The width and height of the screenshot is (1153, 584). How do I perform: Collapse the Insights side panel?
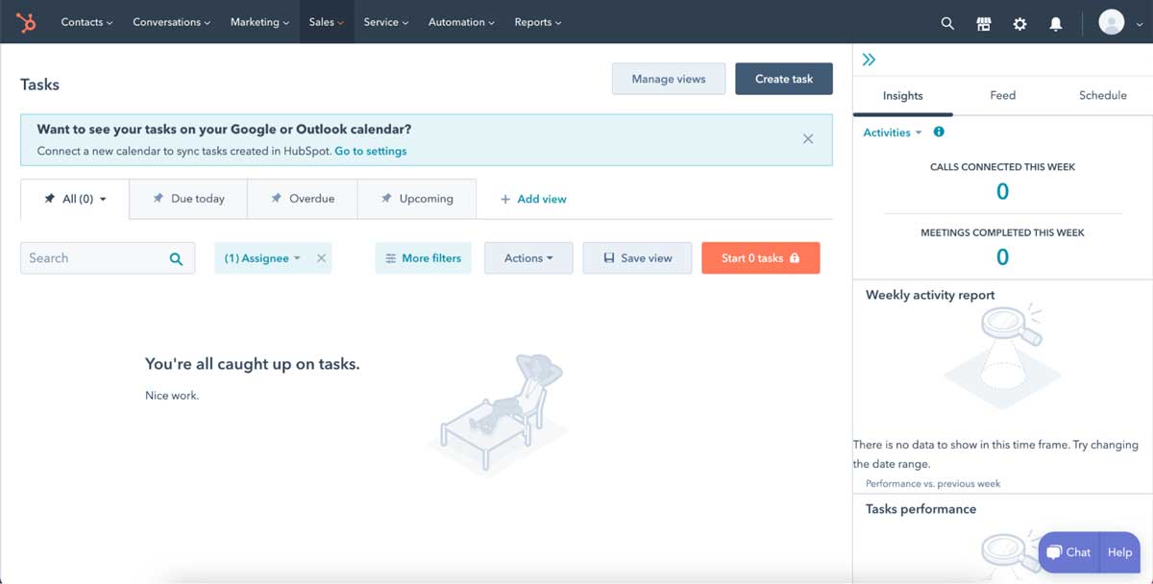(869, 59)
